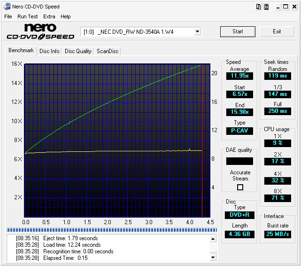Click the 1/3 seek time 147 ms
The width and height of the screenshot is (301, 266).
point(278,94)
